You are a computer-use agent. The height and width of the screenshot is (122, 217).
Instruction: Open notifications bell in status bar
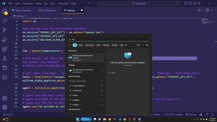click(x=213, y=115)
